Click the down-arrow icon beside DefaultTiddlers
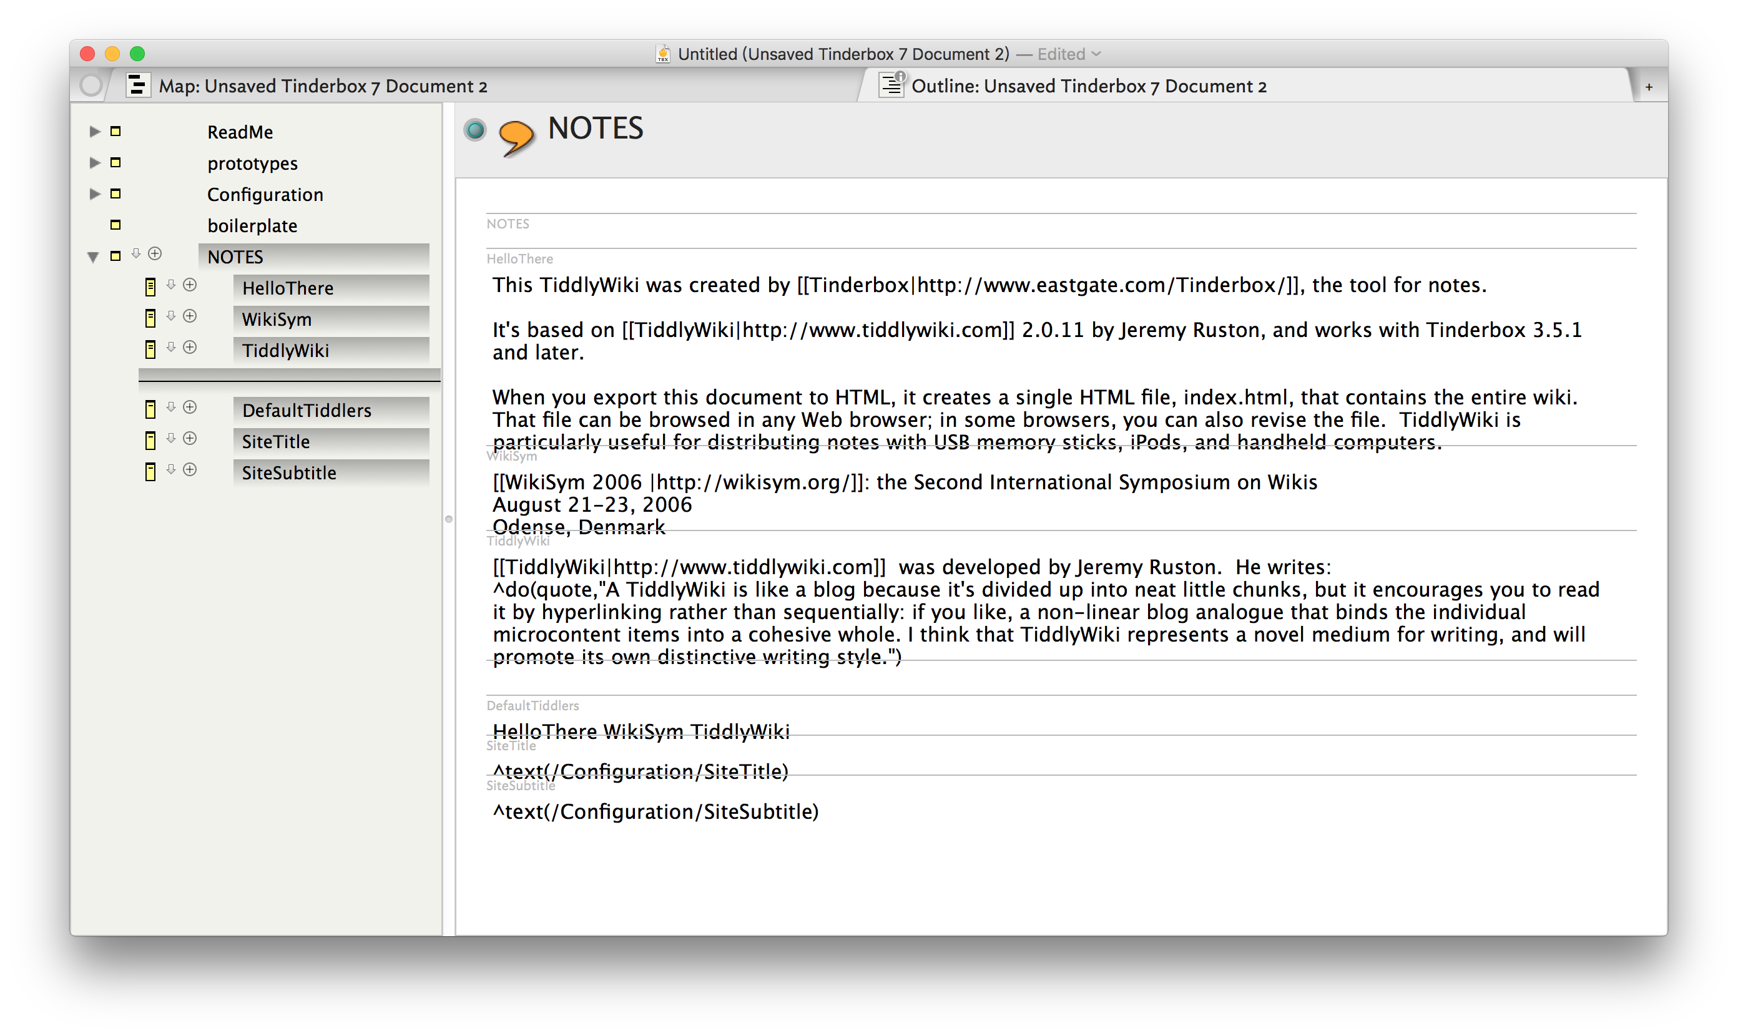The width and height of the screenshot is (1738, 1036). pos(170,407)
